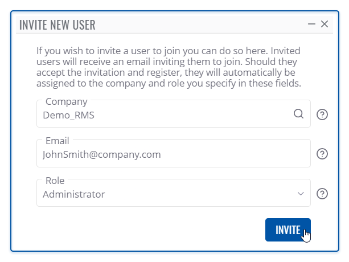Open the Role selector showing Administrator
The height and width of the screenshot is (262, 349).
pyautogui.click(x=171, y=194)
